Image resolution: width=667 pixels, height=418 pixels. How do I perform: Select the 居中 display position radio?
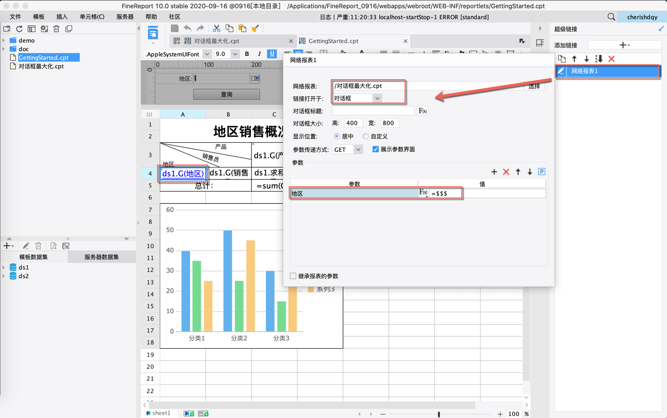tap(337, 136)
